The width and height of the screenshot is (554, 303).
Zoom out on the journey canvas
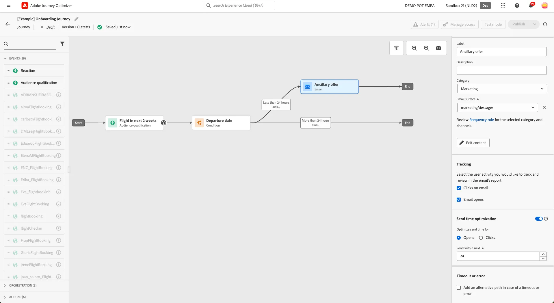pos(426,48)
